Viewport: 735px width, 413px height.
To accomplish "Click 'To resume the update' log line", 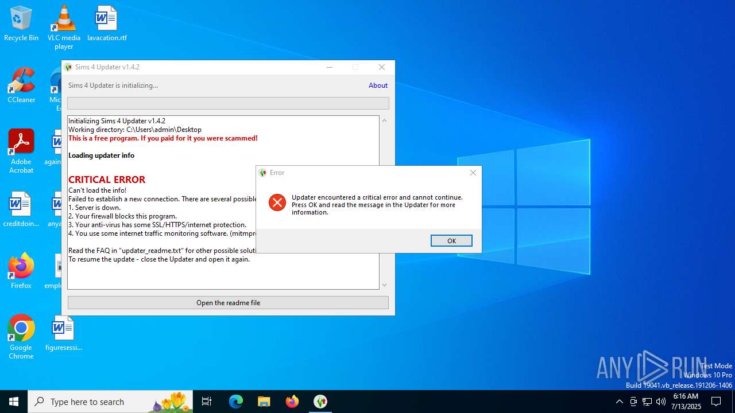I will click(x=159, y=259).
